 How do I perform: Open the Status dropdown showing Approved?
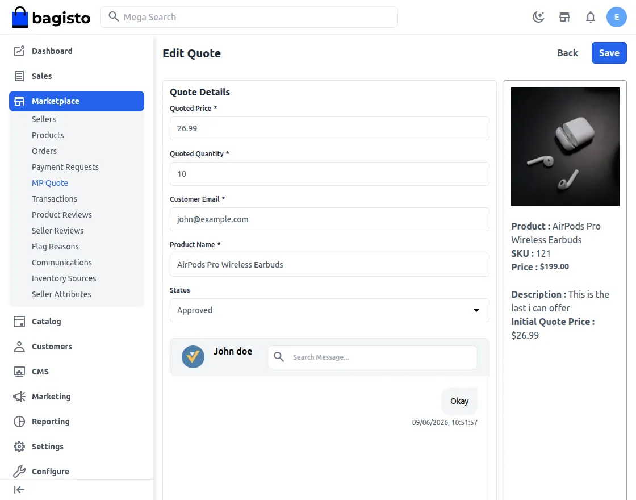[329, 310]
